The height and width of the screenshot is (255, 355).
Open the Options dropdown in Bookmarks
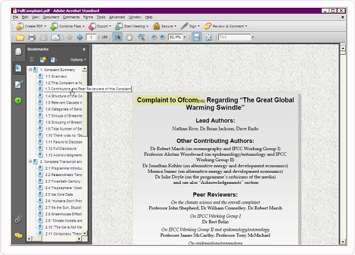click(x=78, y=59)
